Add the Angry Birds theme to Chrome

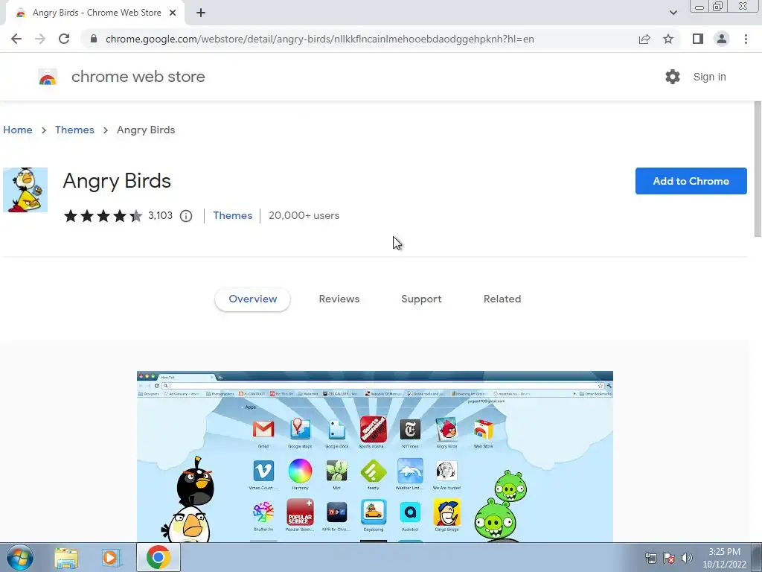coord(691,181)
